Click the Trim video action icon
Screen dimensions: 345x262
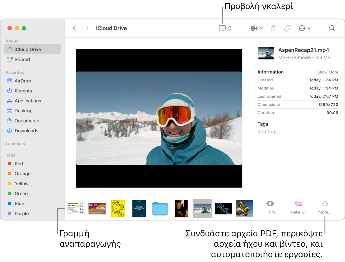[271, 204]
